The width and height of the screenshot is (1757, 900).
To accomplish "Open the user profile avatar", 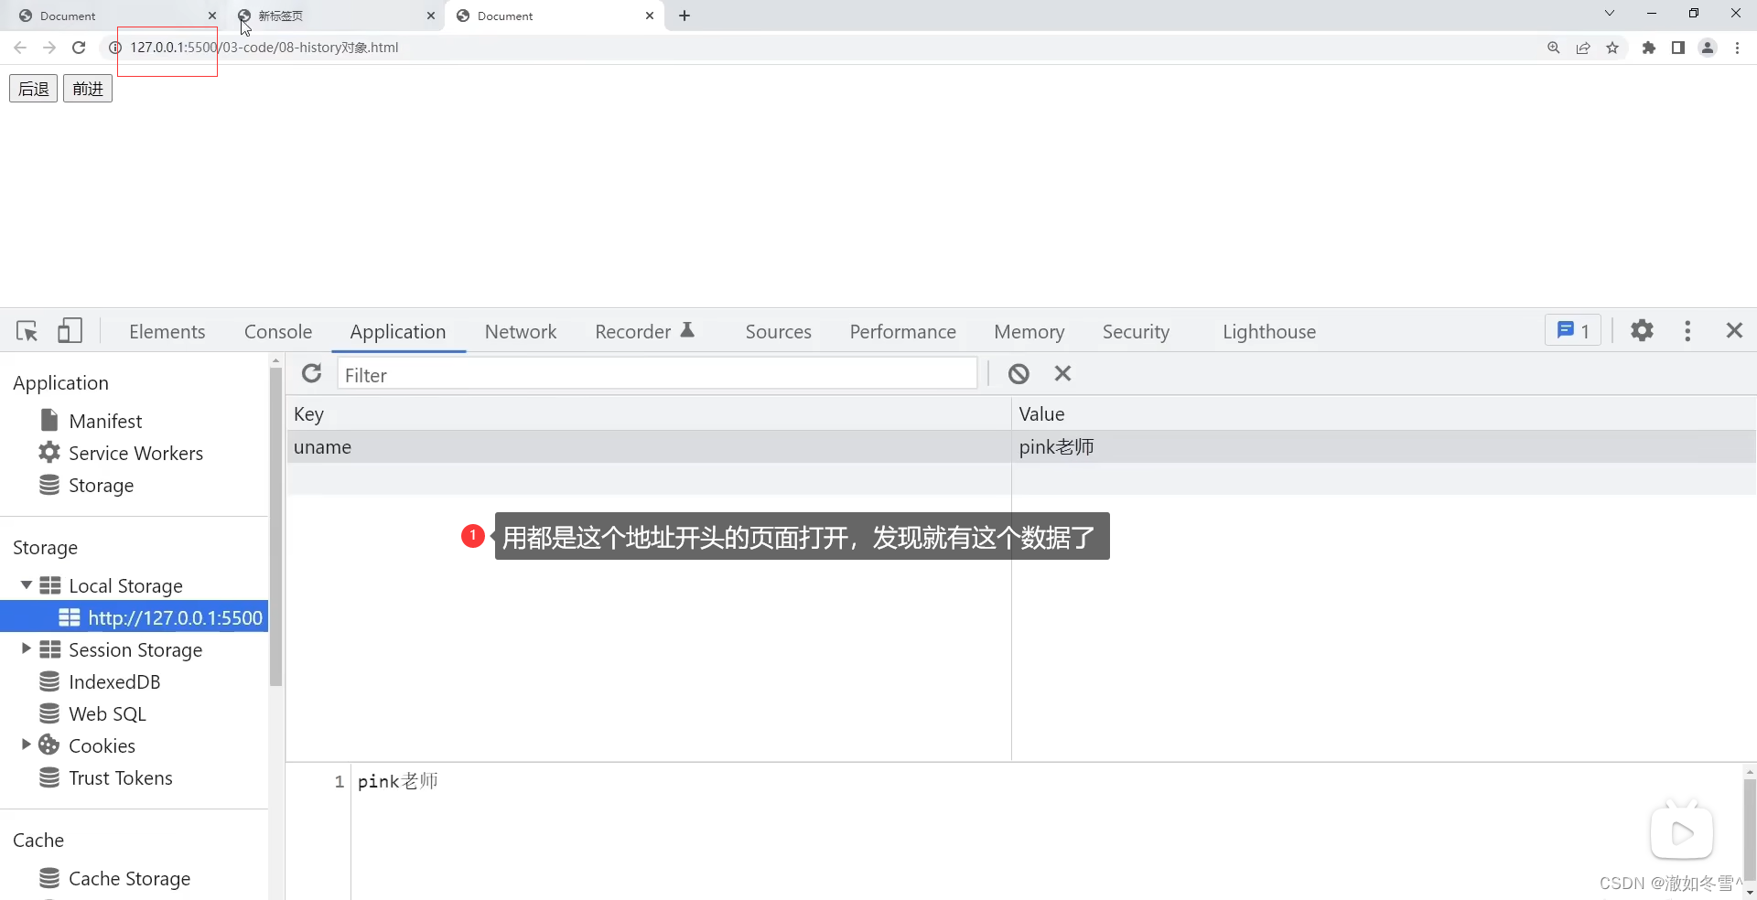I will (x=1708, y=48).
